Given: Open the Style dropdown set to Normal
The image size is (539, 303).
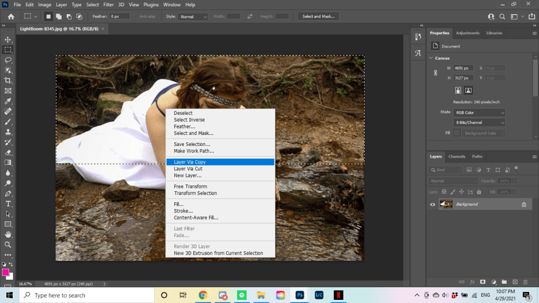Looking at the screenshot, I should point(193,17).
